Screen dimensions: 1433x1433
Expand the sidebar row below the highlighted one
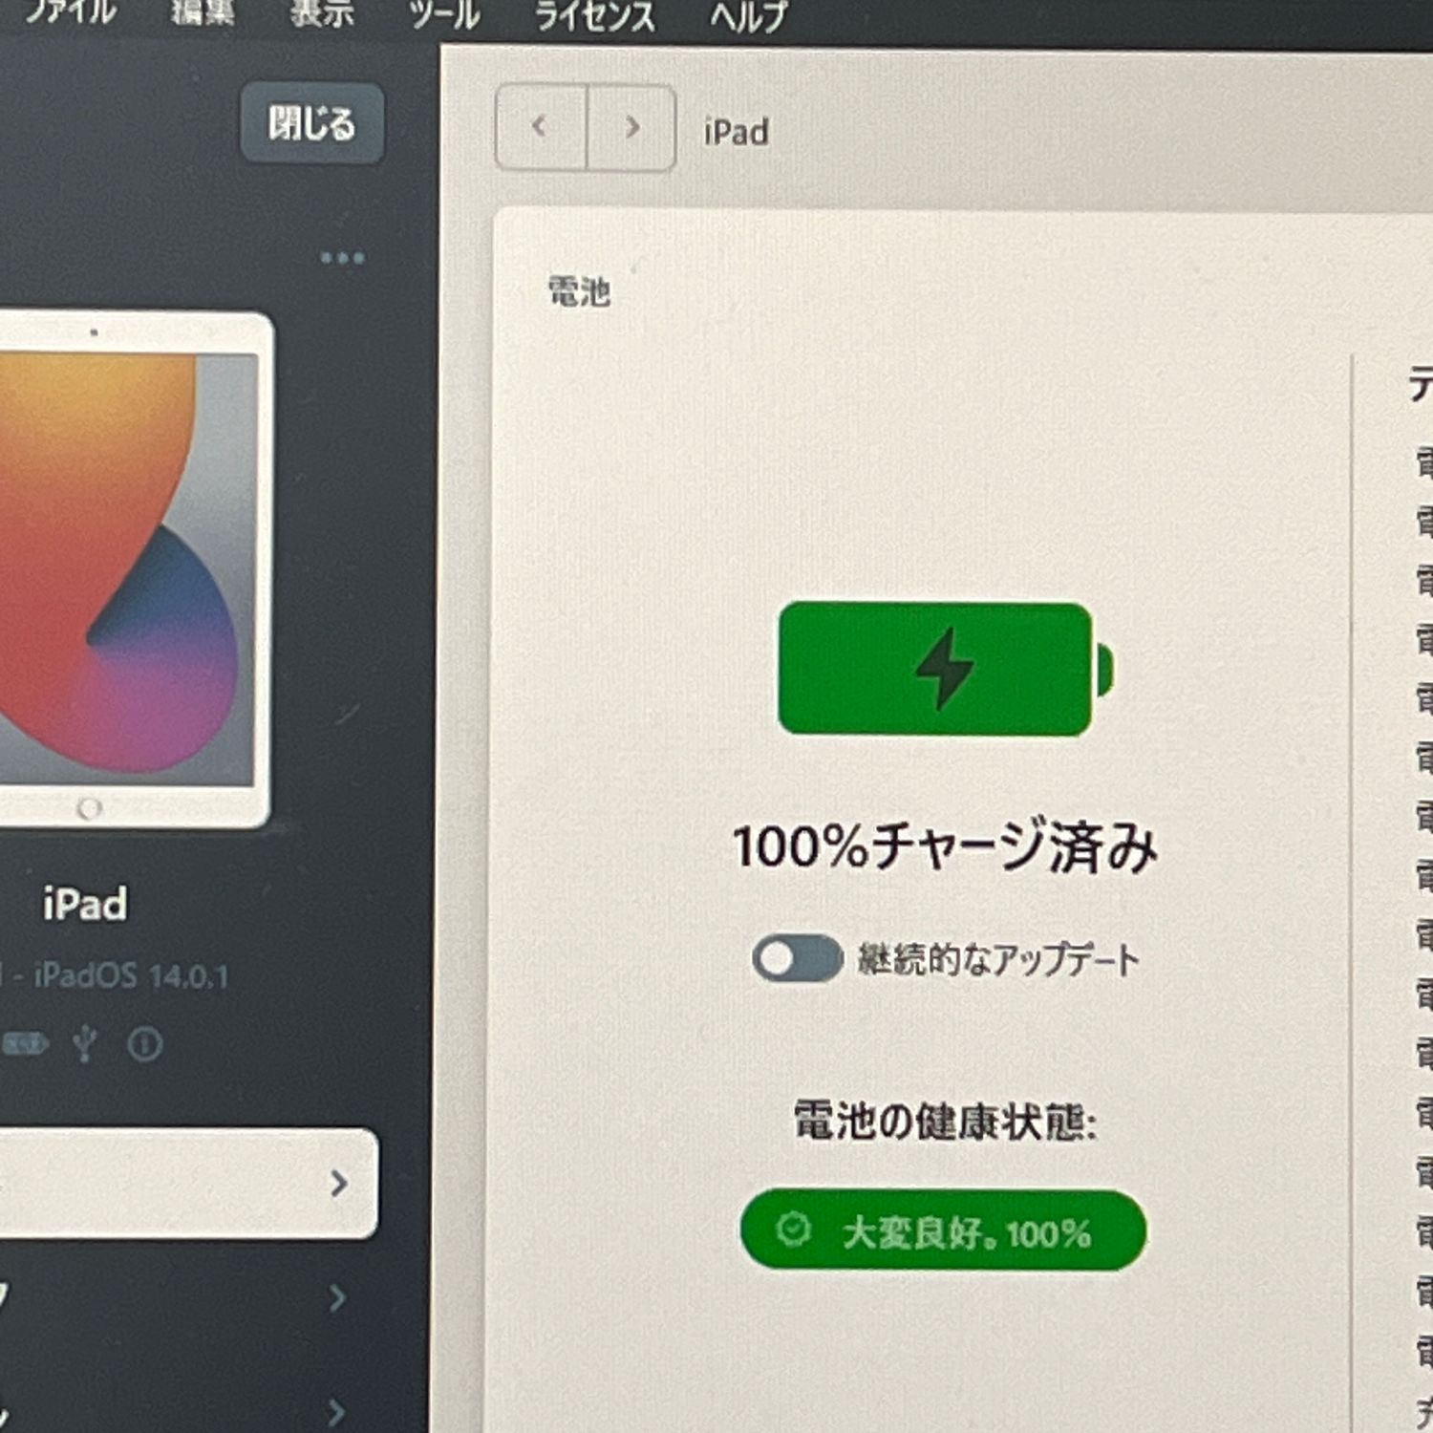pyautogui.click(x=336, y=1297)
